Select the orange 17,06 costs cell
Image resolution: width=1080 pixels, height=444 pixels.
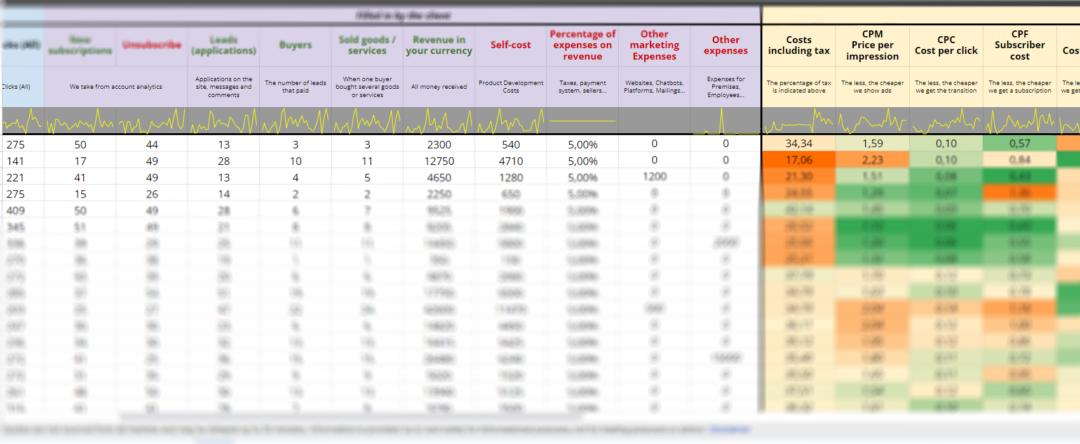799,160
